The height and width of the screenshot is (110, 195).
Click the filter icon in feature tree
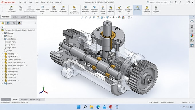click(2, 27)
